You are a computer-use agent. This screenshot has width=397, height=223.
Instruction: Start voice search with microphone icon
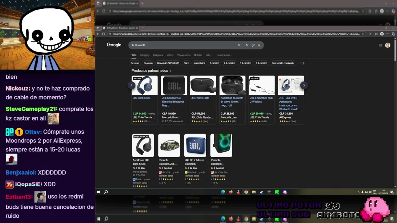coord(247,45)
